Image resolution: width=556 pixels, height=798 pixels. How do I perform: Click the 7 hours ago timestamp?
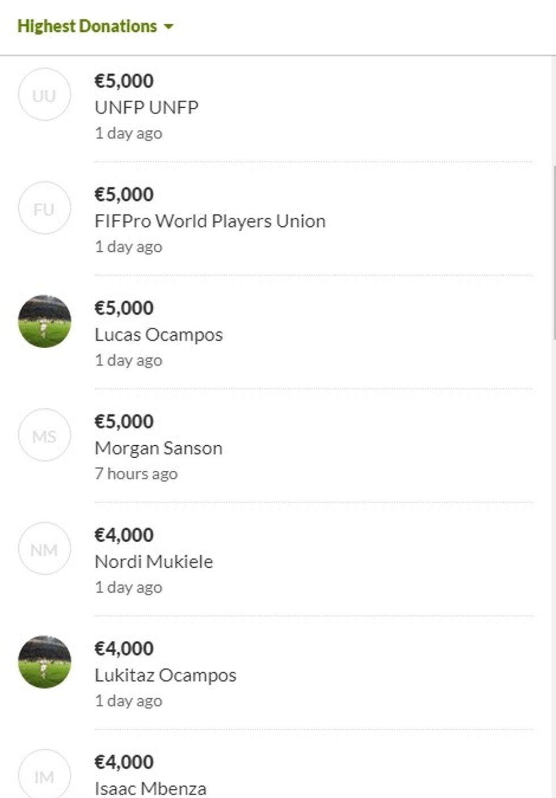click(x=136, y=474)
